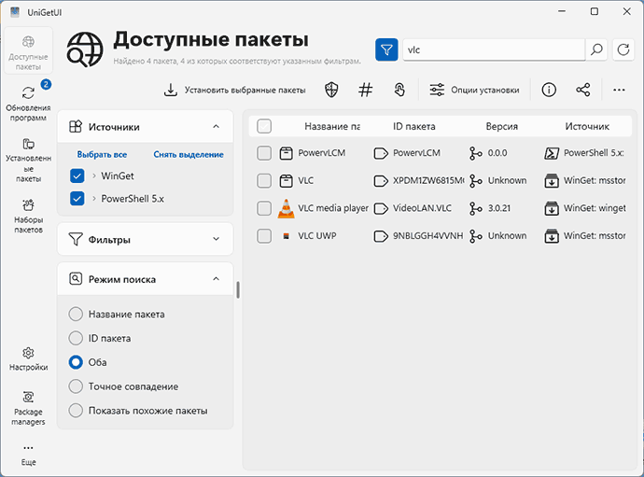This screenshot has height=477, width=644.
Task: Select Показать похожие пакеты radio option
Action: point(76,411)
